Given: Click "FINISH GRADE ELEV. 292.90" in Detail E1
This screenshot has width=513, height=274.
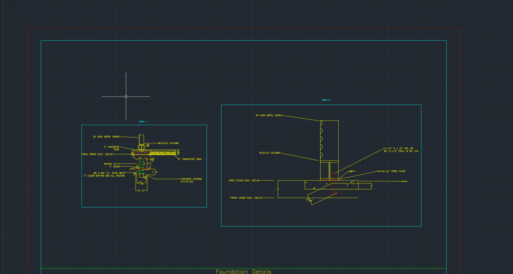Looking at the screenshot, I should pyautogui.click(x=246, y=198).
